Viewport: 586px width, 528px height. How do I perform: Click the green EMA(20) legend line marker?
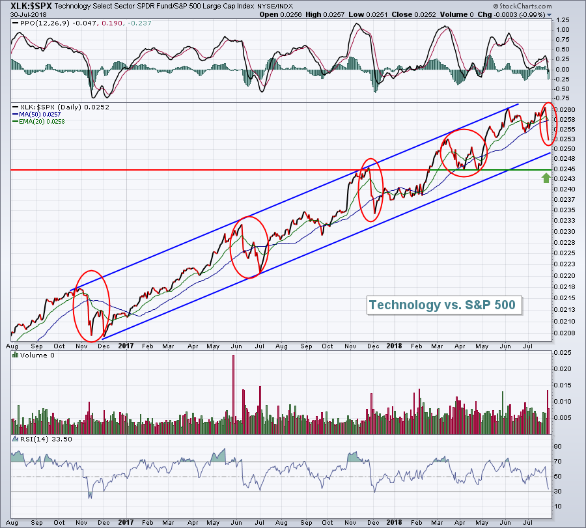click(16, 122)
